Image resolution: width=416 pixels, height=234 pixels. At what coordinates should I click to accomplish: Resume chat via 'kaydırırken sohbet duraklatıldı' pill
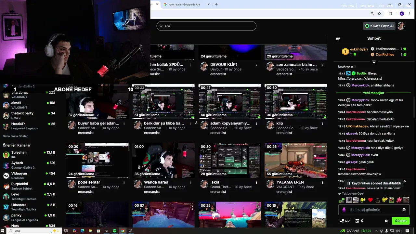pos(374,183)
